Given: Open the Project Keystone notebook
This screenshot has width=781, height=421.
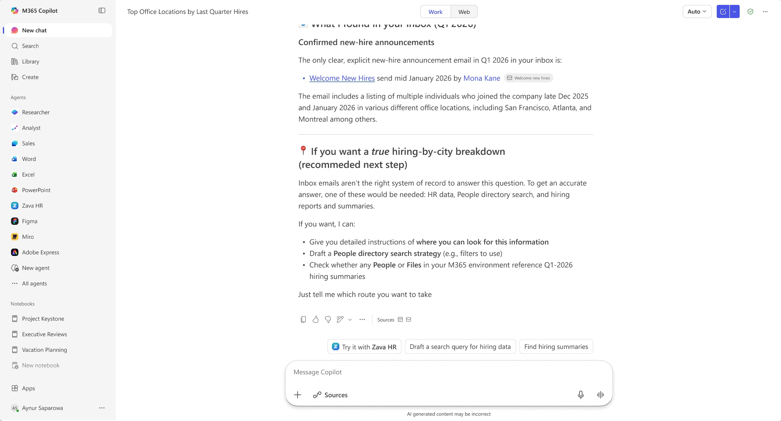Looking at the screenshot, I should pyautogui.click(x=43, y=319).
